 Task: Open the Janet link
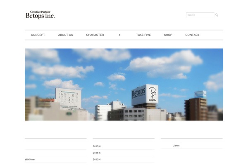176,146
